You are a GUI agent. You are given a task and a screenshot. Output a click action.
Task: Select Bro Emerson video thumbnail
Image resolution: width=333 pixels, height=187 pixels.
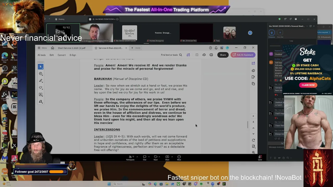point(97,33)
